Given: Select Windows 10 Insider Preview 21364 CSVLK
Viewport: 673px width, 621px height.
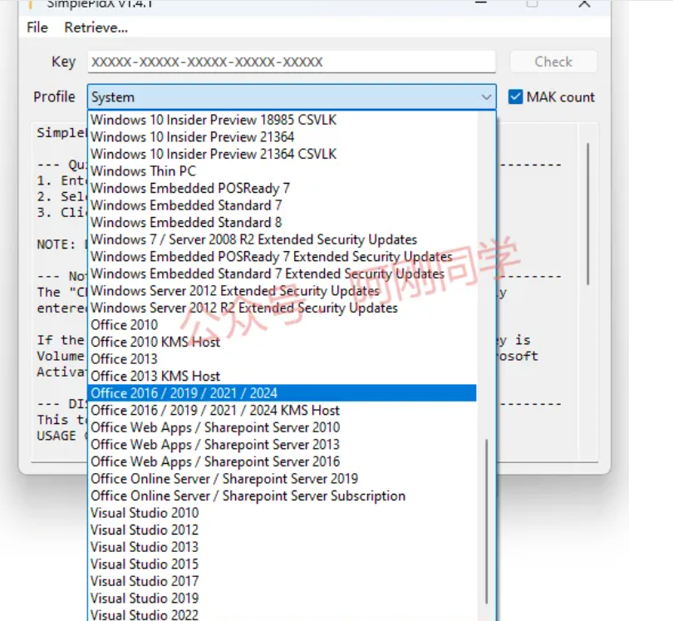Looking at the screenshot, I should pyautogui.click(x=282, y=154).
